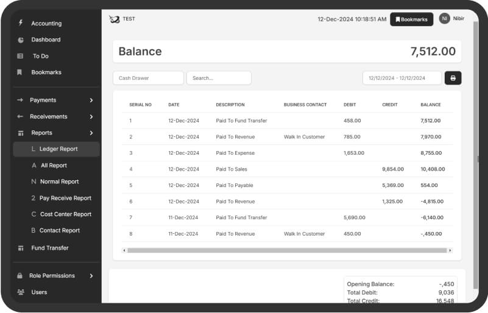The image size is (488, 313).
Task: Click the Users people icon
Action: (x=20, y=292)
